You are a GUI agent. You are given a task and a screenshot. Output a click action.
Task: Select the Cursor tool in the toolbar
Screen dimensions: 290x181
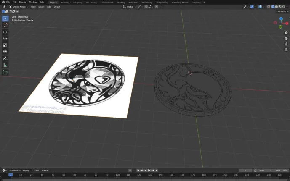pos(5,25)
